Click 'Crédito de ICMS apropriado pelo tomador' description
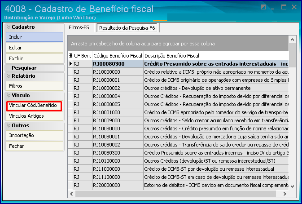The height and width of the screenshot is (204, 302). click(x=216, y=112)
